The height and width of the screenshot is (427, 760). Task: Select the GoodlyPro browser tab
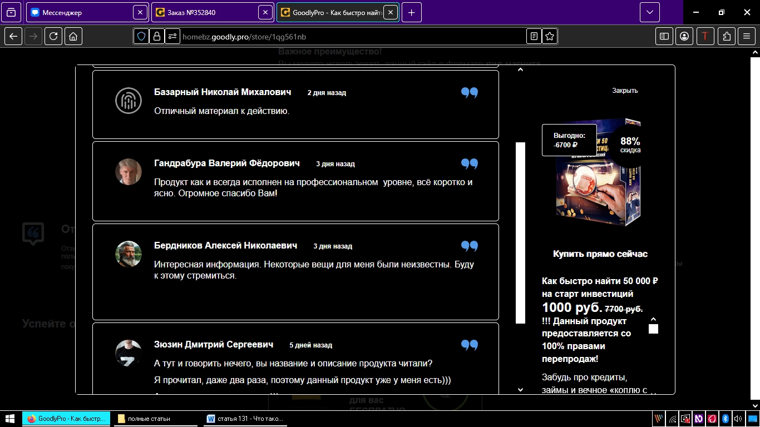coord(338,12)
